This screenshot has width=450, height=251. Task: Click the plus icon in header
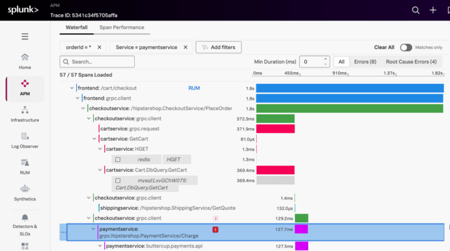(x=433, y=10)
